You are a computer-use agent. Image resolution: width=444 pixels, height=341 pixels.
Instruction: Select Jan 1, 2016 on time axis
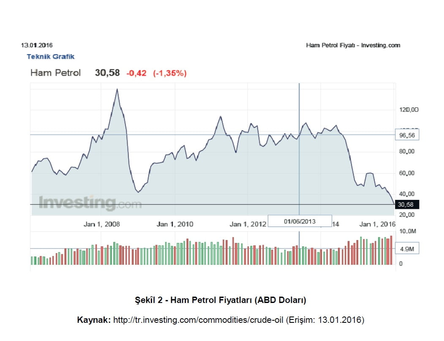coord(377,224)
